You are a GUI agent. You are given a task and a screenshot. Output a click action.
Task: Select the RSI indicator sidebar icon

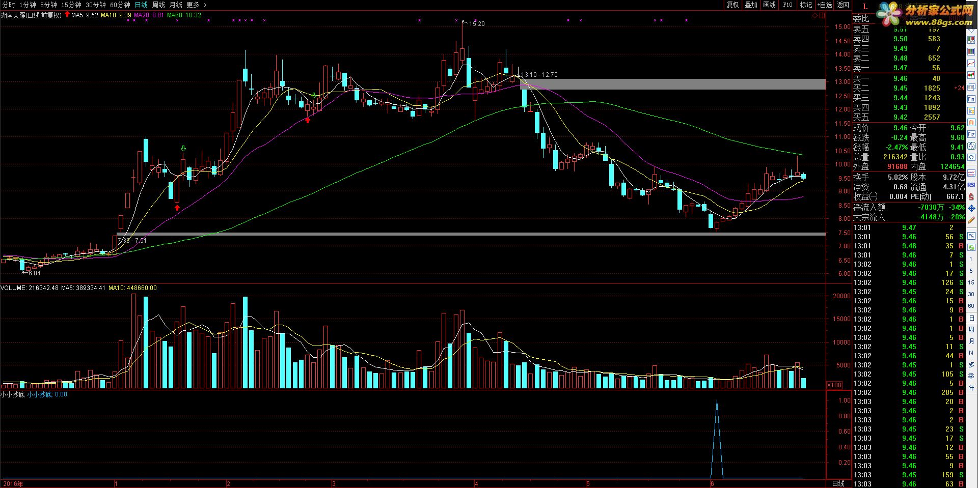pyautogui.click(x=971, y=185)
